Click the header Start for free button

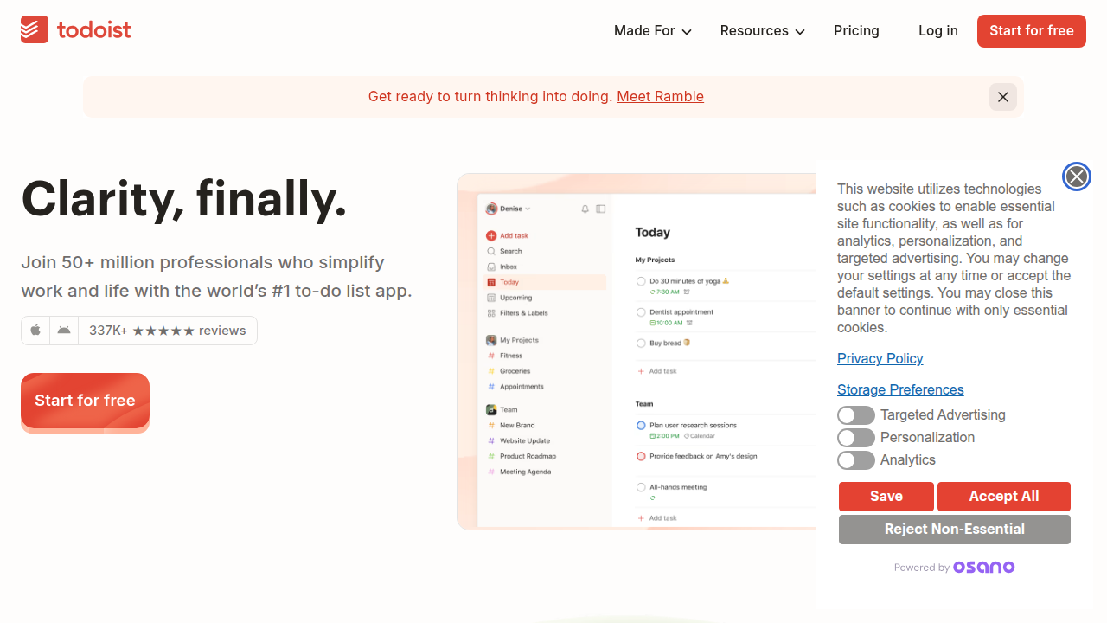click(1032, 31)
